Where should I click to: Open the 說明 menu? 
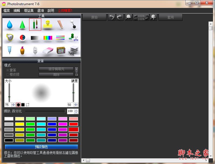point(51,11)
